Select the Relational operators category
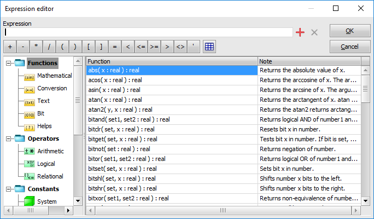This screenshot has height=219, width=374. tap(50, 176)
